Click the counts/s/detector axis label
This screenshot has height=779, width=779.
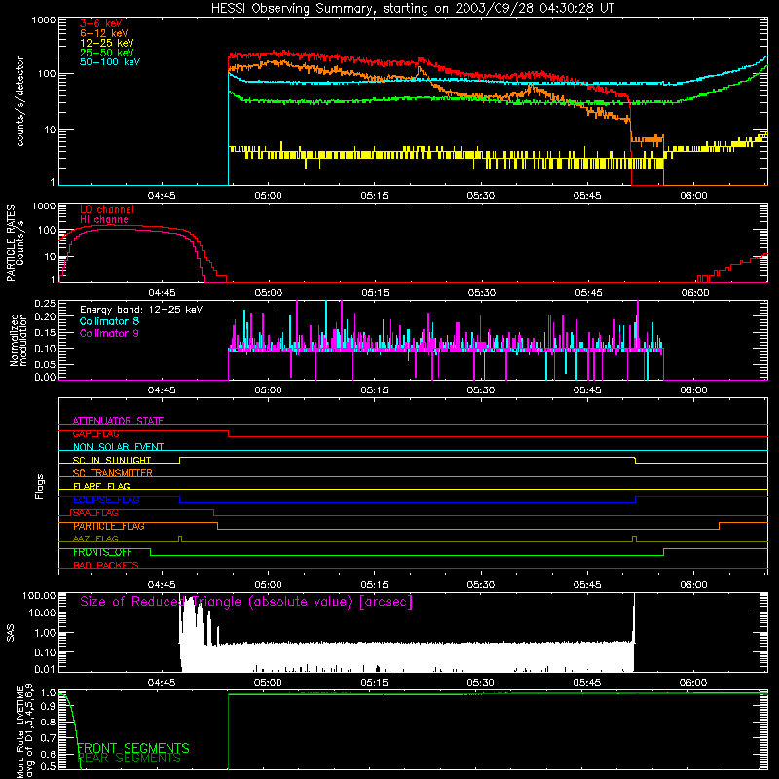point(19,101)
